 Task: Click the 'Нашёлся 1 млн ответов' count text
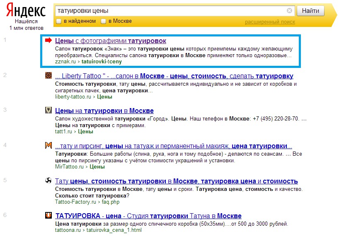point(27,24)
